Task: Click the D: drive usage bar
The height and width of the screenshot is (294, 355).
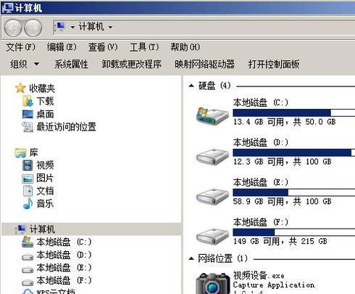Action: coord(294,152)
